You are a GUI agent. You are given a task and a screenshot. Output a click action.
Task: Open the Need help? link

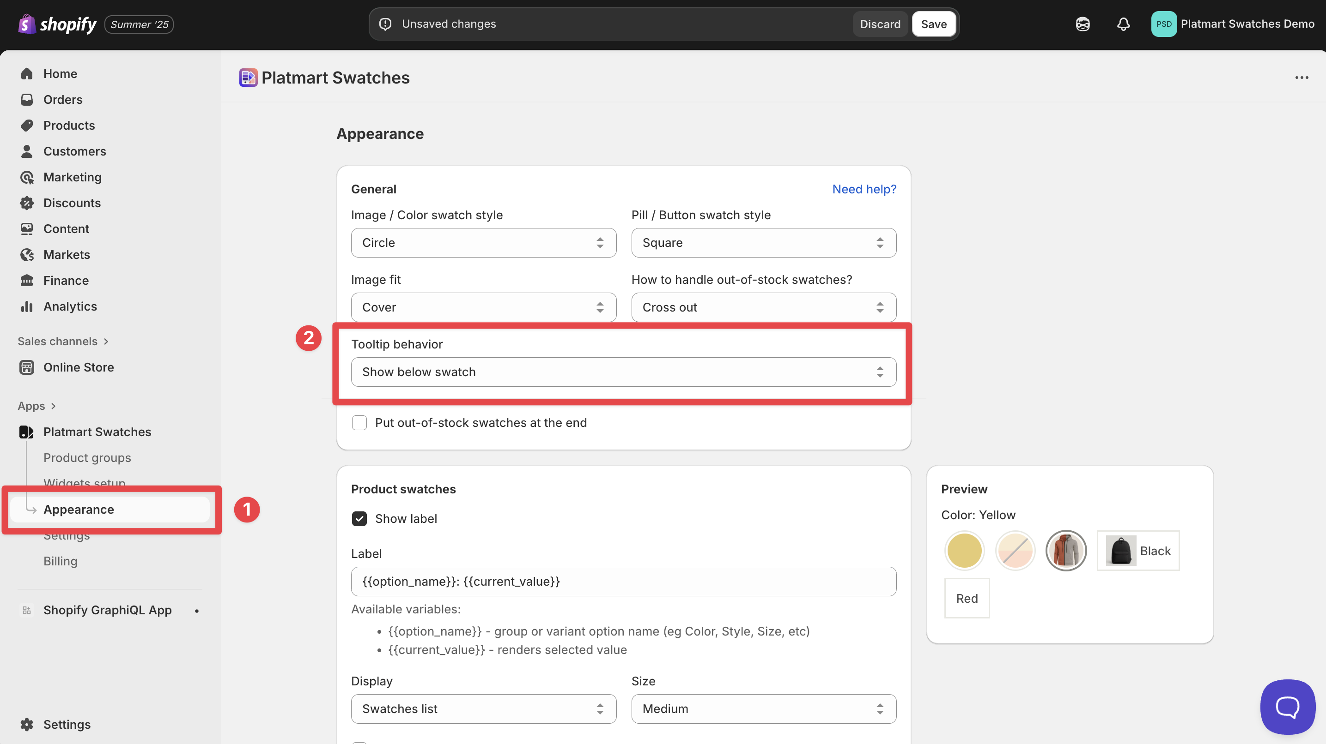coord(864,189)
